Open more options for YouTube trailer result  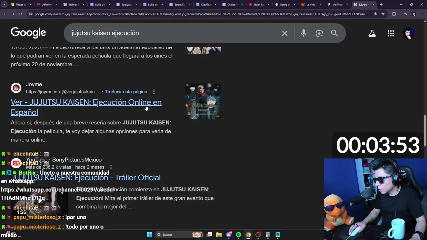(x=111, y=167)
